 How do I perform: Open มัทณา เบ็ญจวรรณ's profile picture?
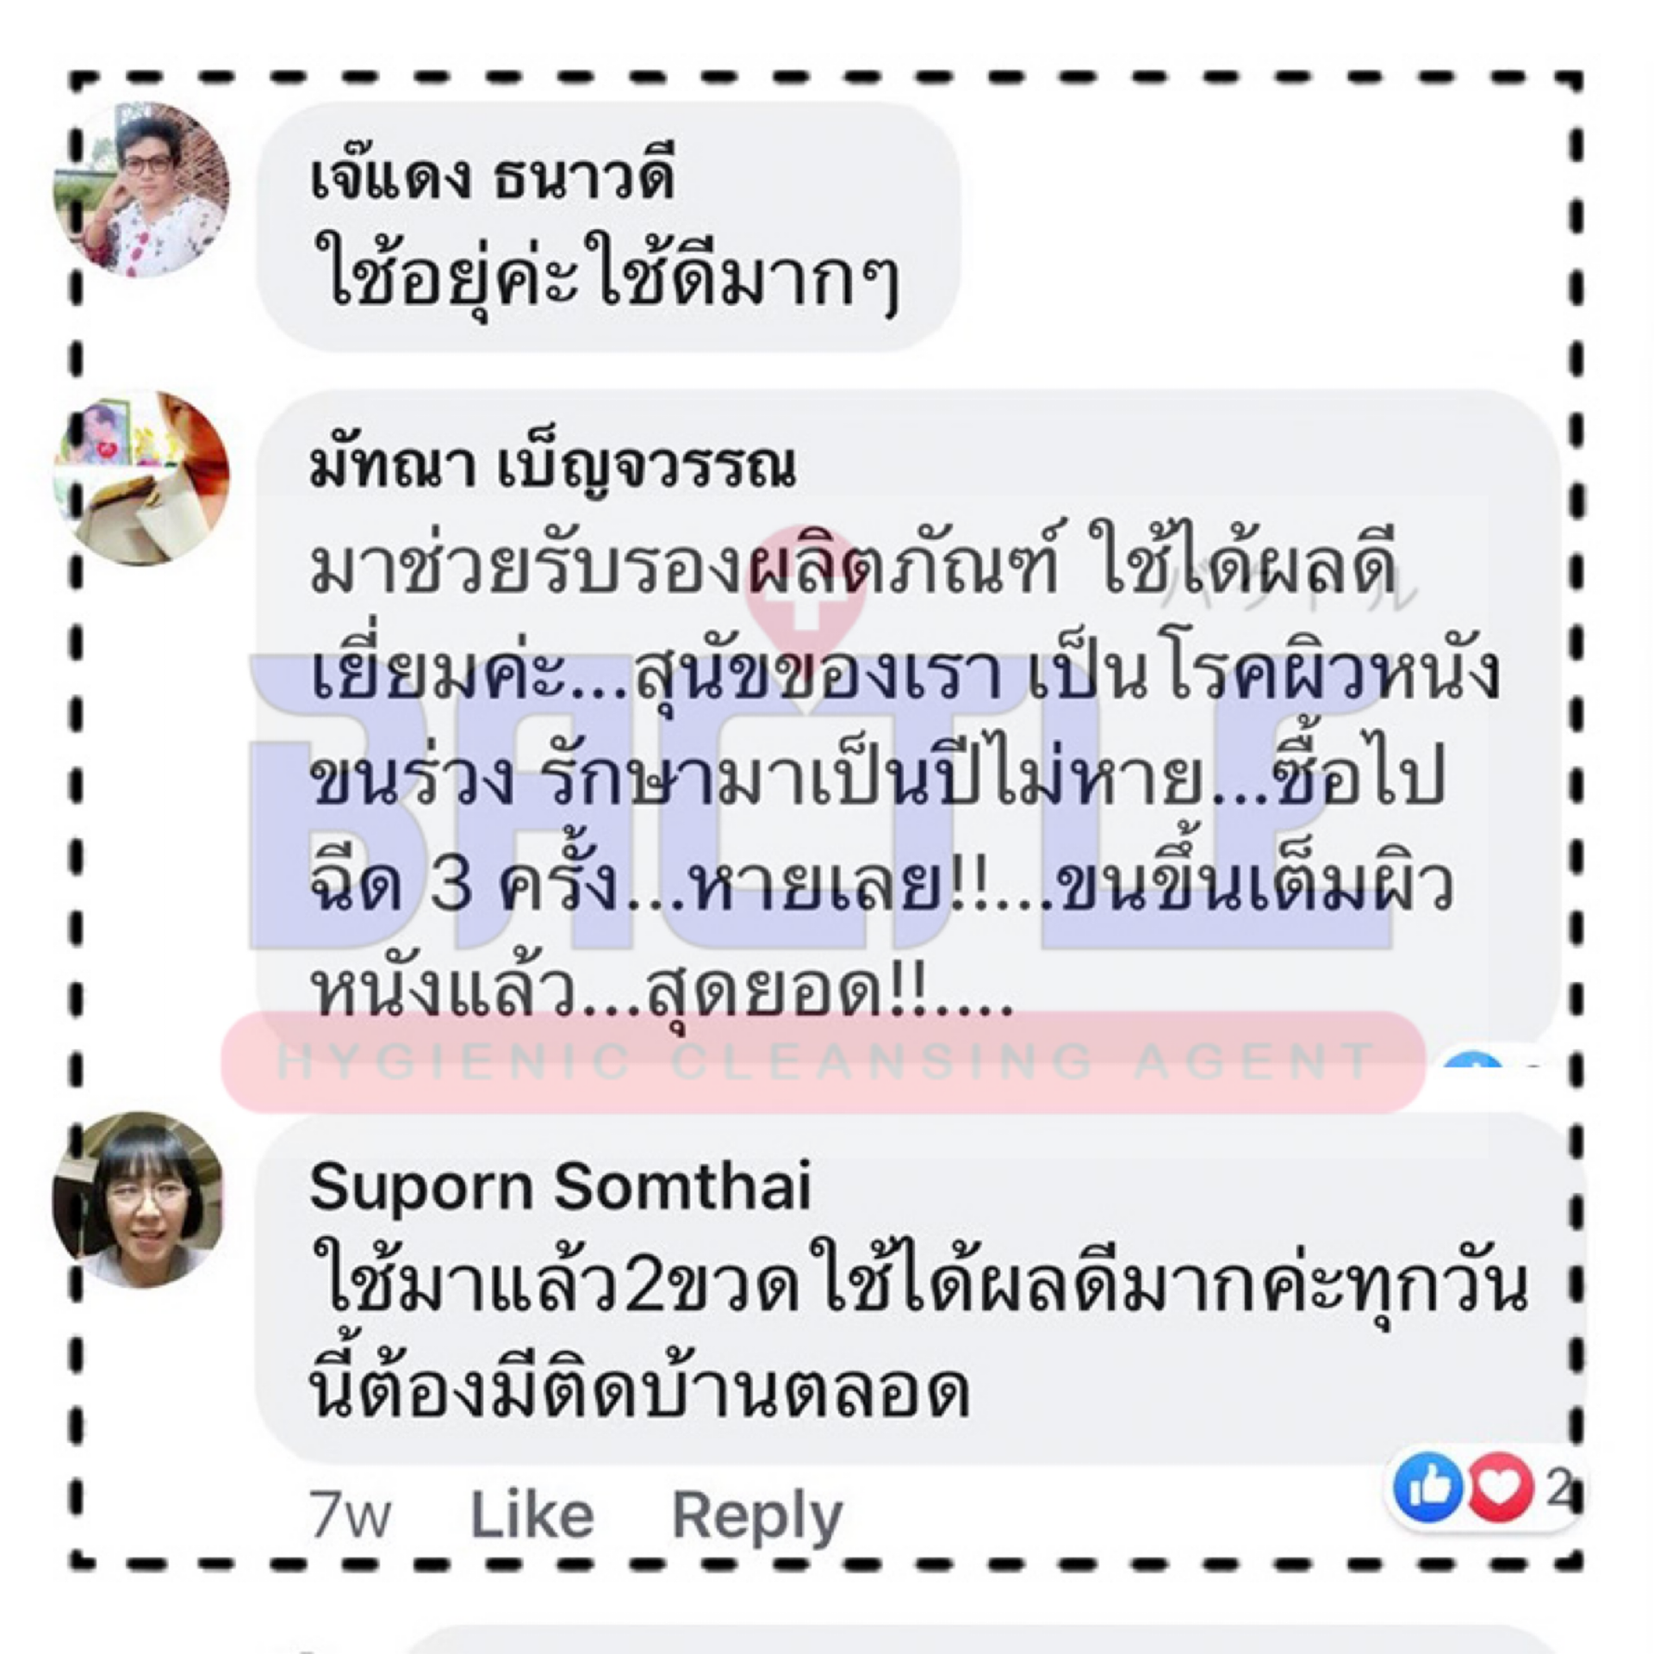pos(141,479)
